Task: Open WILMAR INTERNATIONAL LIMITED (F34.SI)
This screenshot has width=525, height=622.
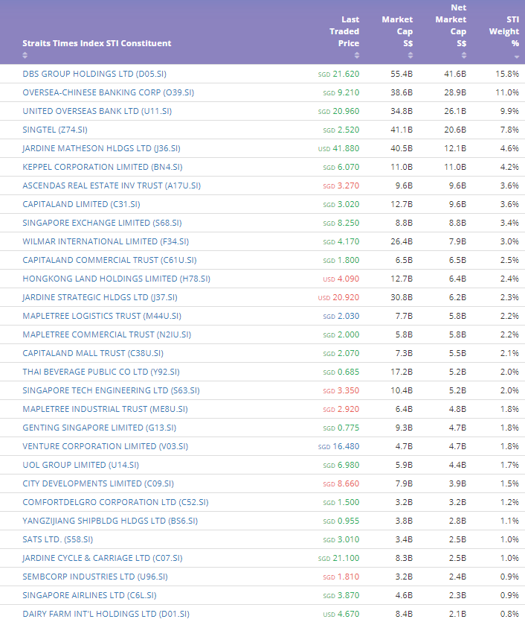Action: pos(106,241)
